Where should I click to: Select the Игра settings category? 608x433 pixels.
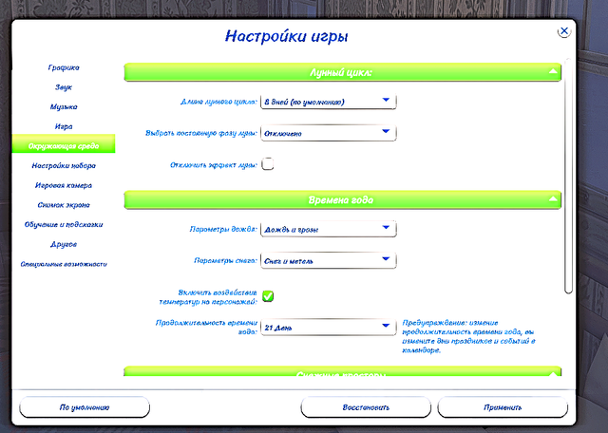tap(64, 126)
